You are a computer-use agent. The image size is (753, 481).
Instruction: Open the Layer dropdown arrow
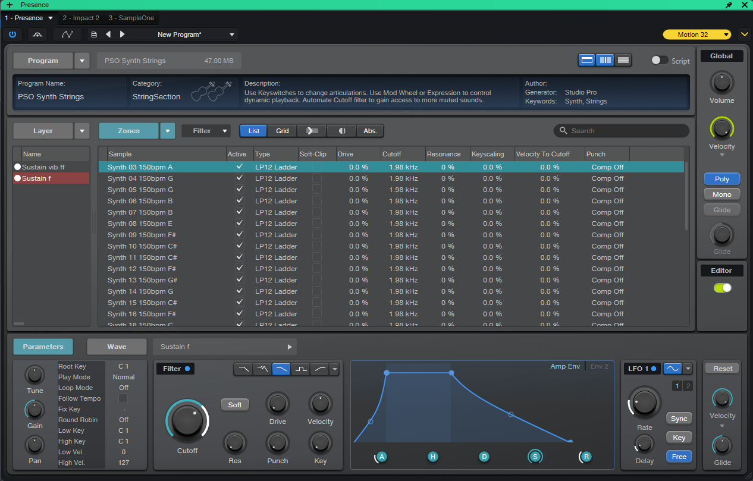[x=82, y=131]
